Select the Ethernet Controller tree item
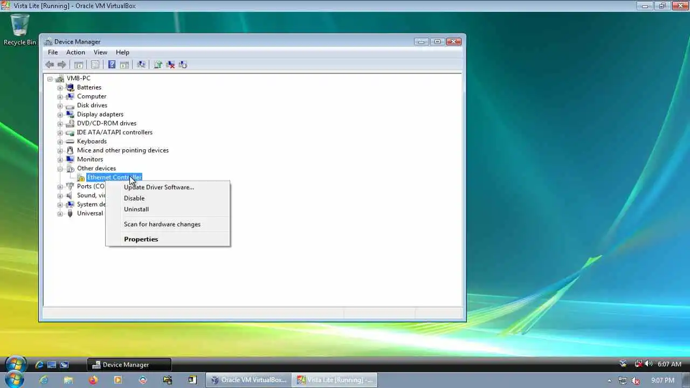690x388 pixels. [114, 177]
